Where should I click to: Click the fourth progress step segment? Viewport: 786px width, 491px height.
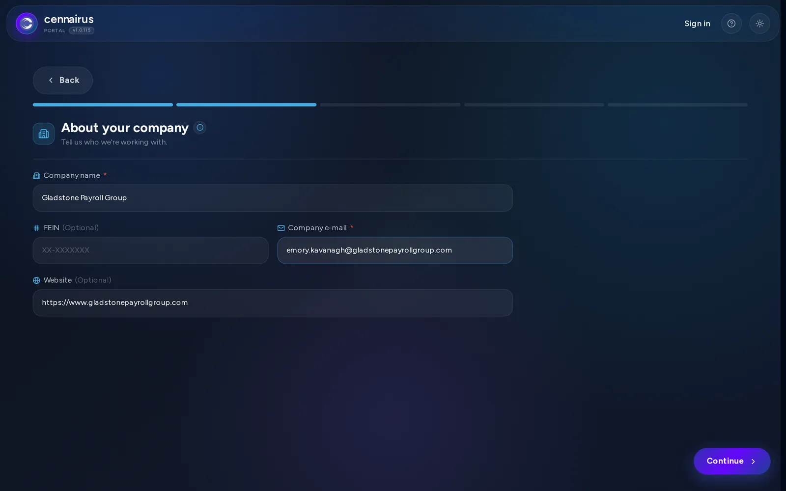[x=534, y=105]
